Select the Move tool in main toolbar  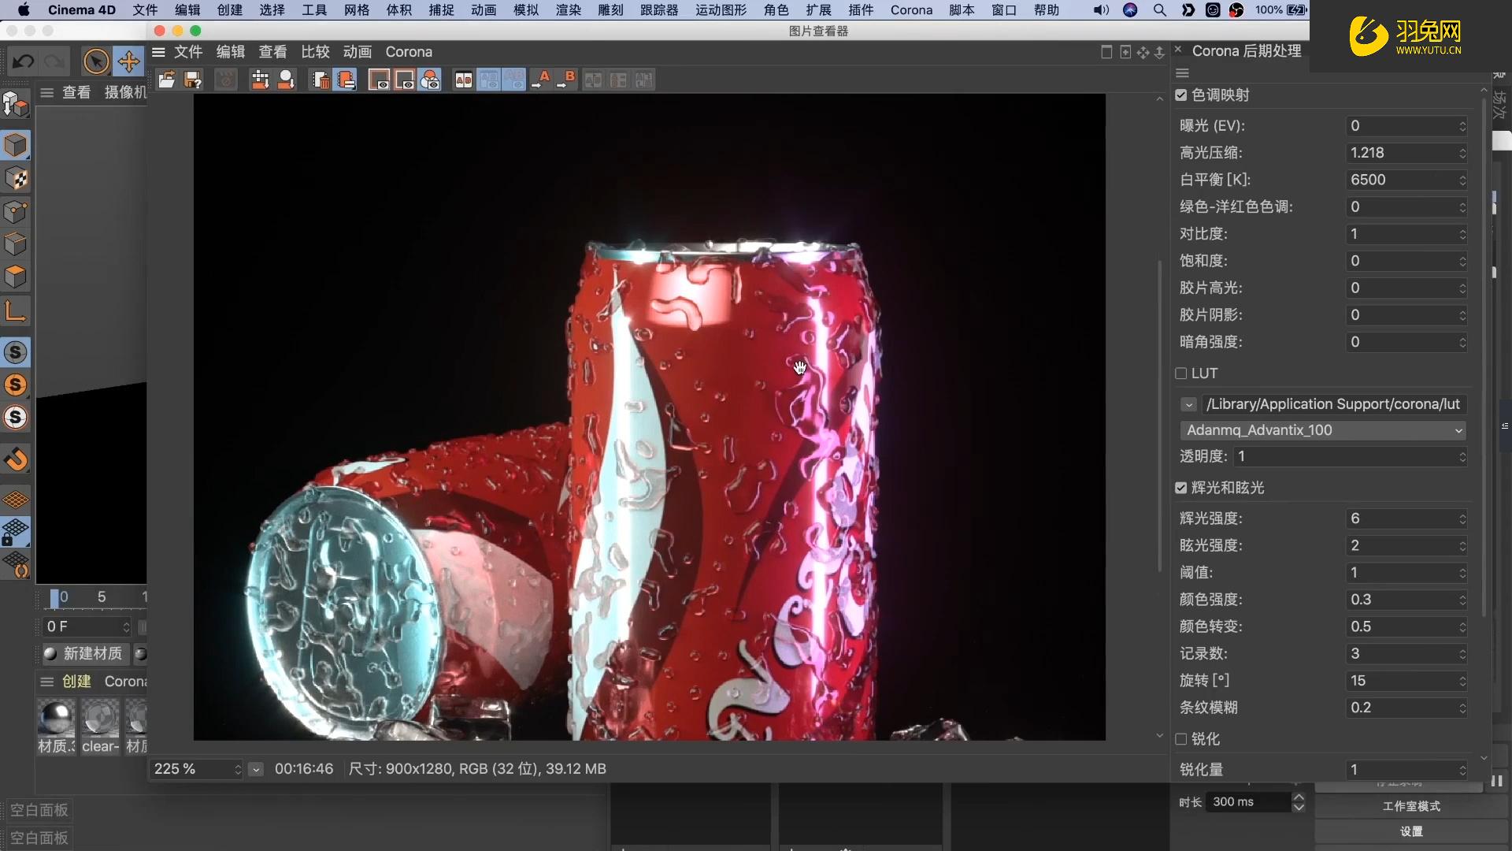coord(128,61)
